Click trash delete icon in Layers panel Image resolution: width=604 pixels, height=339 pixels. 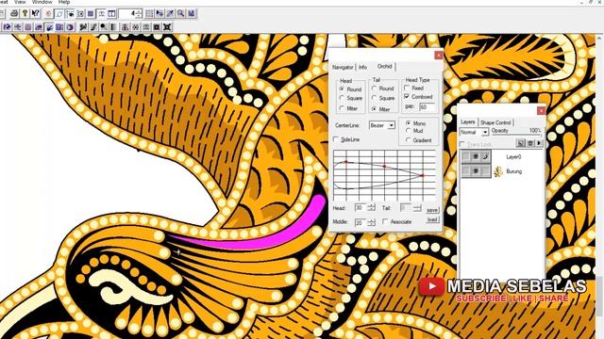pos(530,143)
